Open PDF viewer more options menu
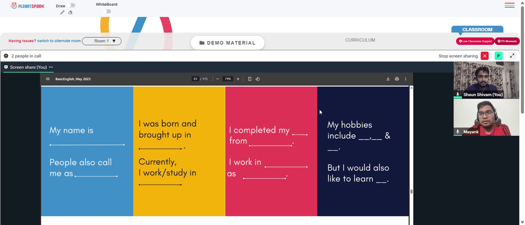The image size is (525, 225). [x=405, y=79]
